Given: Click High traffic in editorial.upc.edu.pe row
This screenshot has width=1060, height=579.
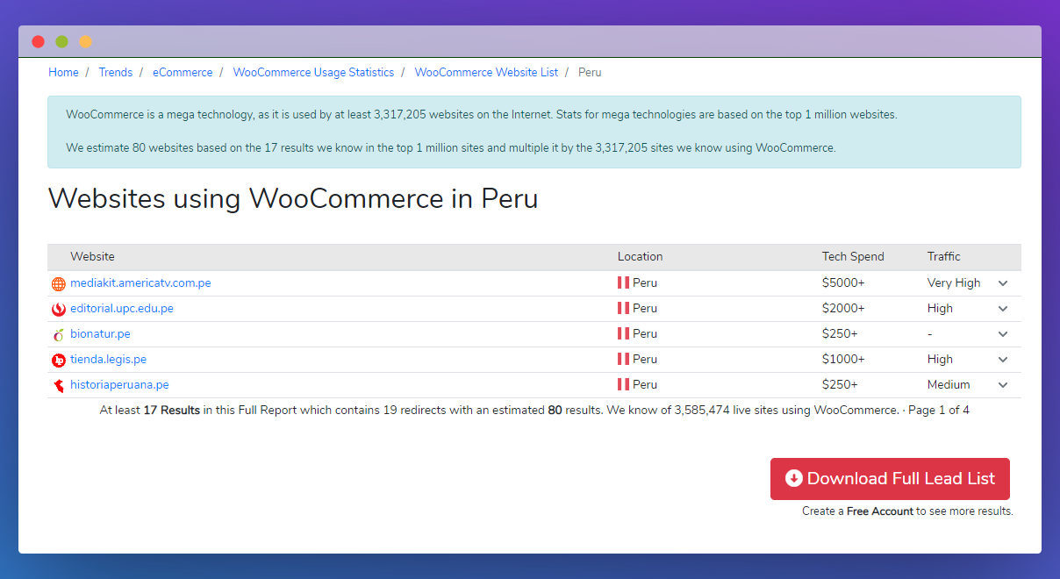Looking at the screenshot, I should tap(940, 308).
